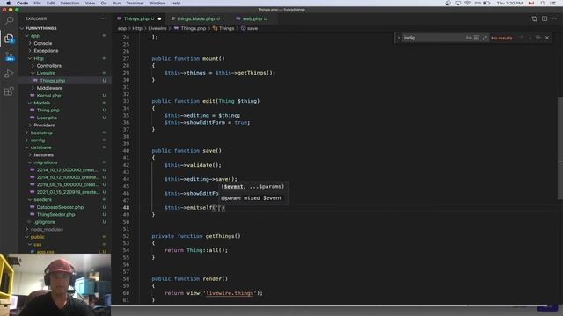The image size is (563, 316).
Task: Click the editor vertical scrollbar
Action: coord(560,148)
